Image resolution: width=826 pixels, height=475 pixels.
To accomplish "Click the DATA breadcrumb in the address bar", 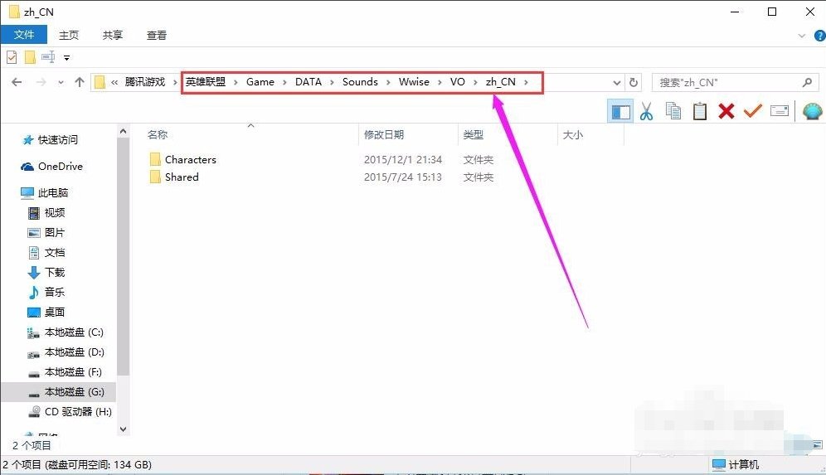I will (309, 82).
